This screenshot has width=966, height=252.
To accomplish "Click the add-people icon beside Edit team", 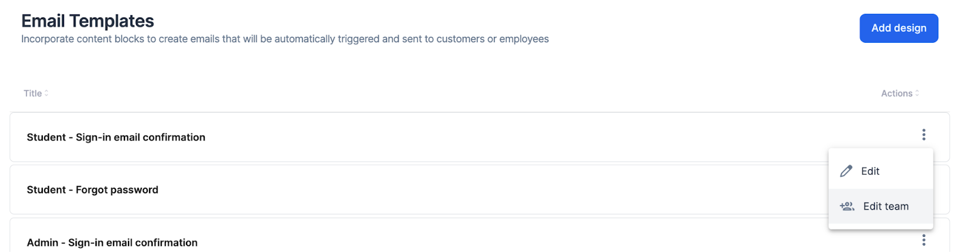I will tap(847, 206).
